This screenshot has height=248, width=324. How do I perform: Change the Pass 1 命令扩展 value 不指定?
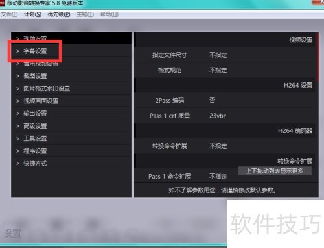218,176
